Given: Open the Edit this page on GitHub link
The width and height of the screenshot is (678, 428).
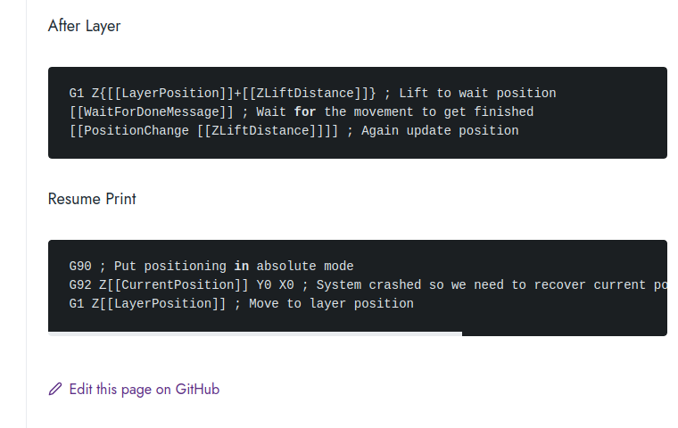Looking at the screenshot, I should pos(144,389).
